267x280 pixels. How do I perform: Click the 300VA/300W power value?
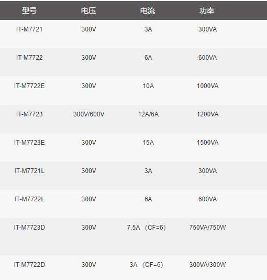pyautogui.click(x=208, y=265)
